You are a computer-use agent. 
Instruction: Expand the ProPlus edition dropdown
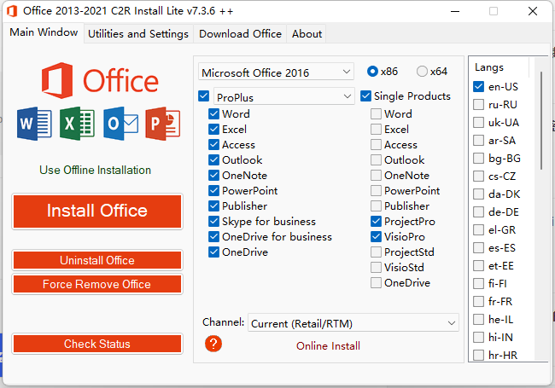[x=283, y=96]
